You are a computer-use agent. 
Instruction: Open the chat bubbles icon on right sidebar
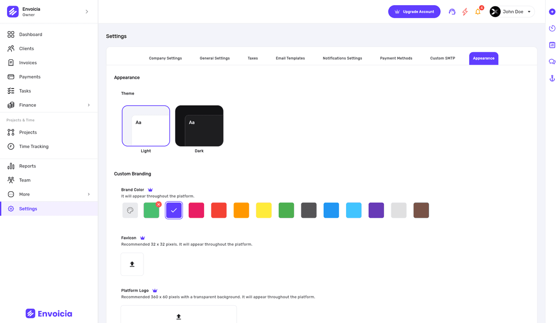click(552, 61)
